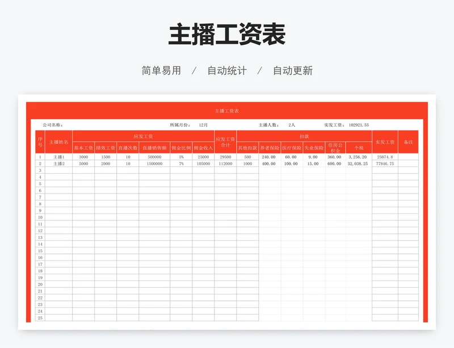Click base salary cell 3000

click(x=83, y=157)
